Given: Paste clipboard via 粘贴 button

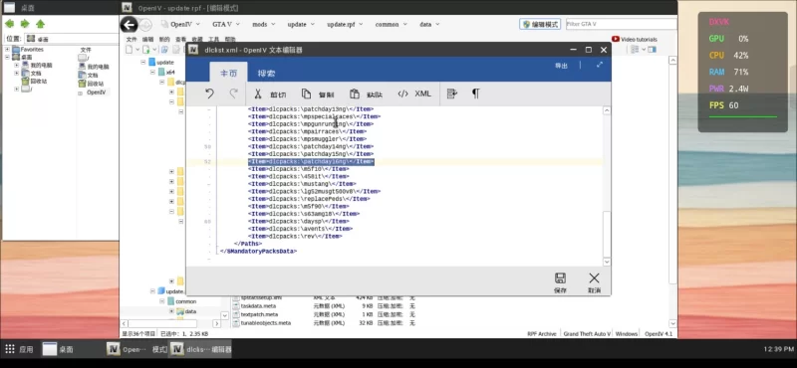Looking at the screenshot, I should coord(366,93).
